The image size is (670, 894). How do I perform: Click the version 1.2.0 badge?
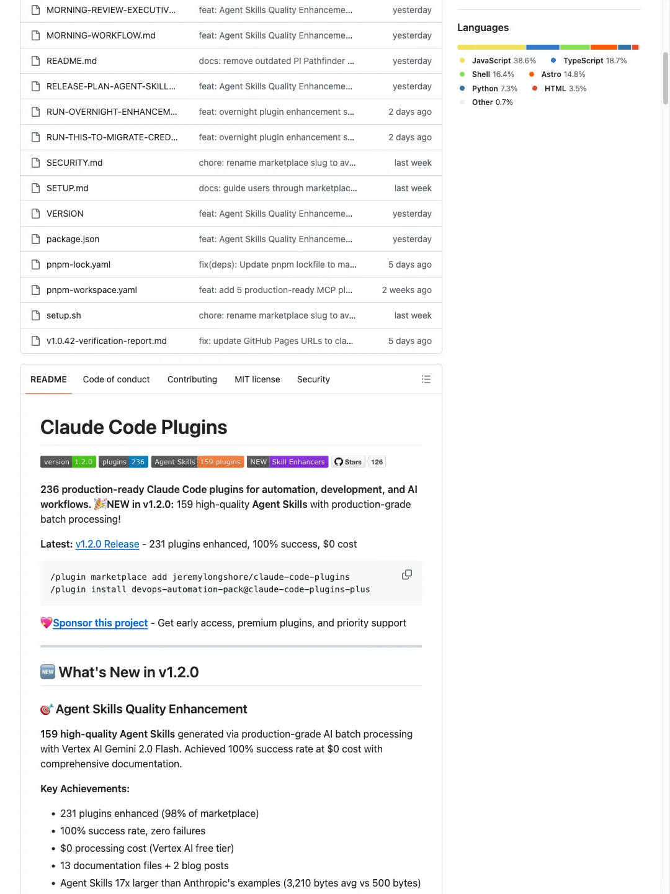68,462
